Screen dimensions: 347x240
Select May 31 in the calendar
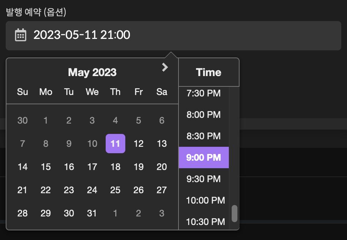point(92,213)
